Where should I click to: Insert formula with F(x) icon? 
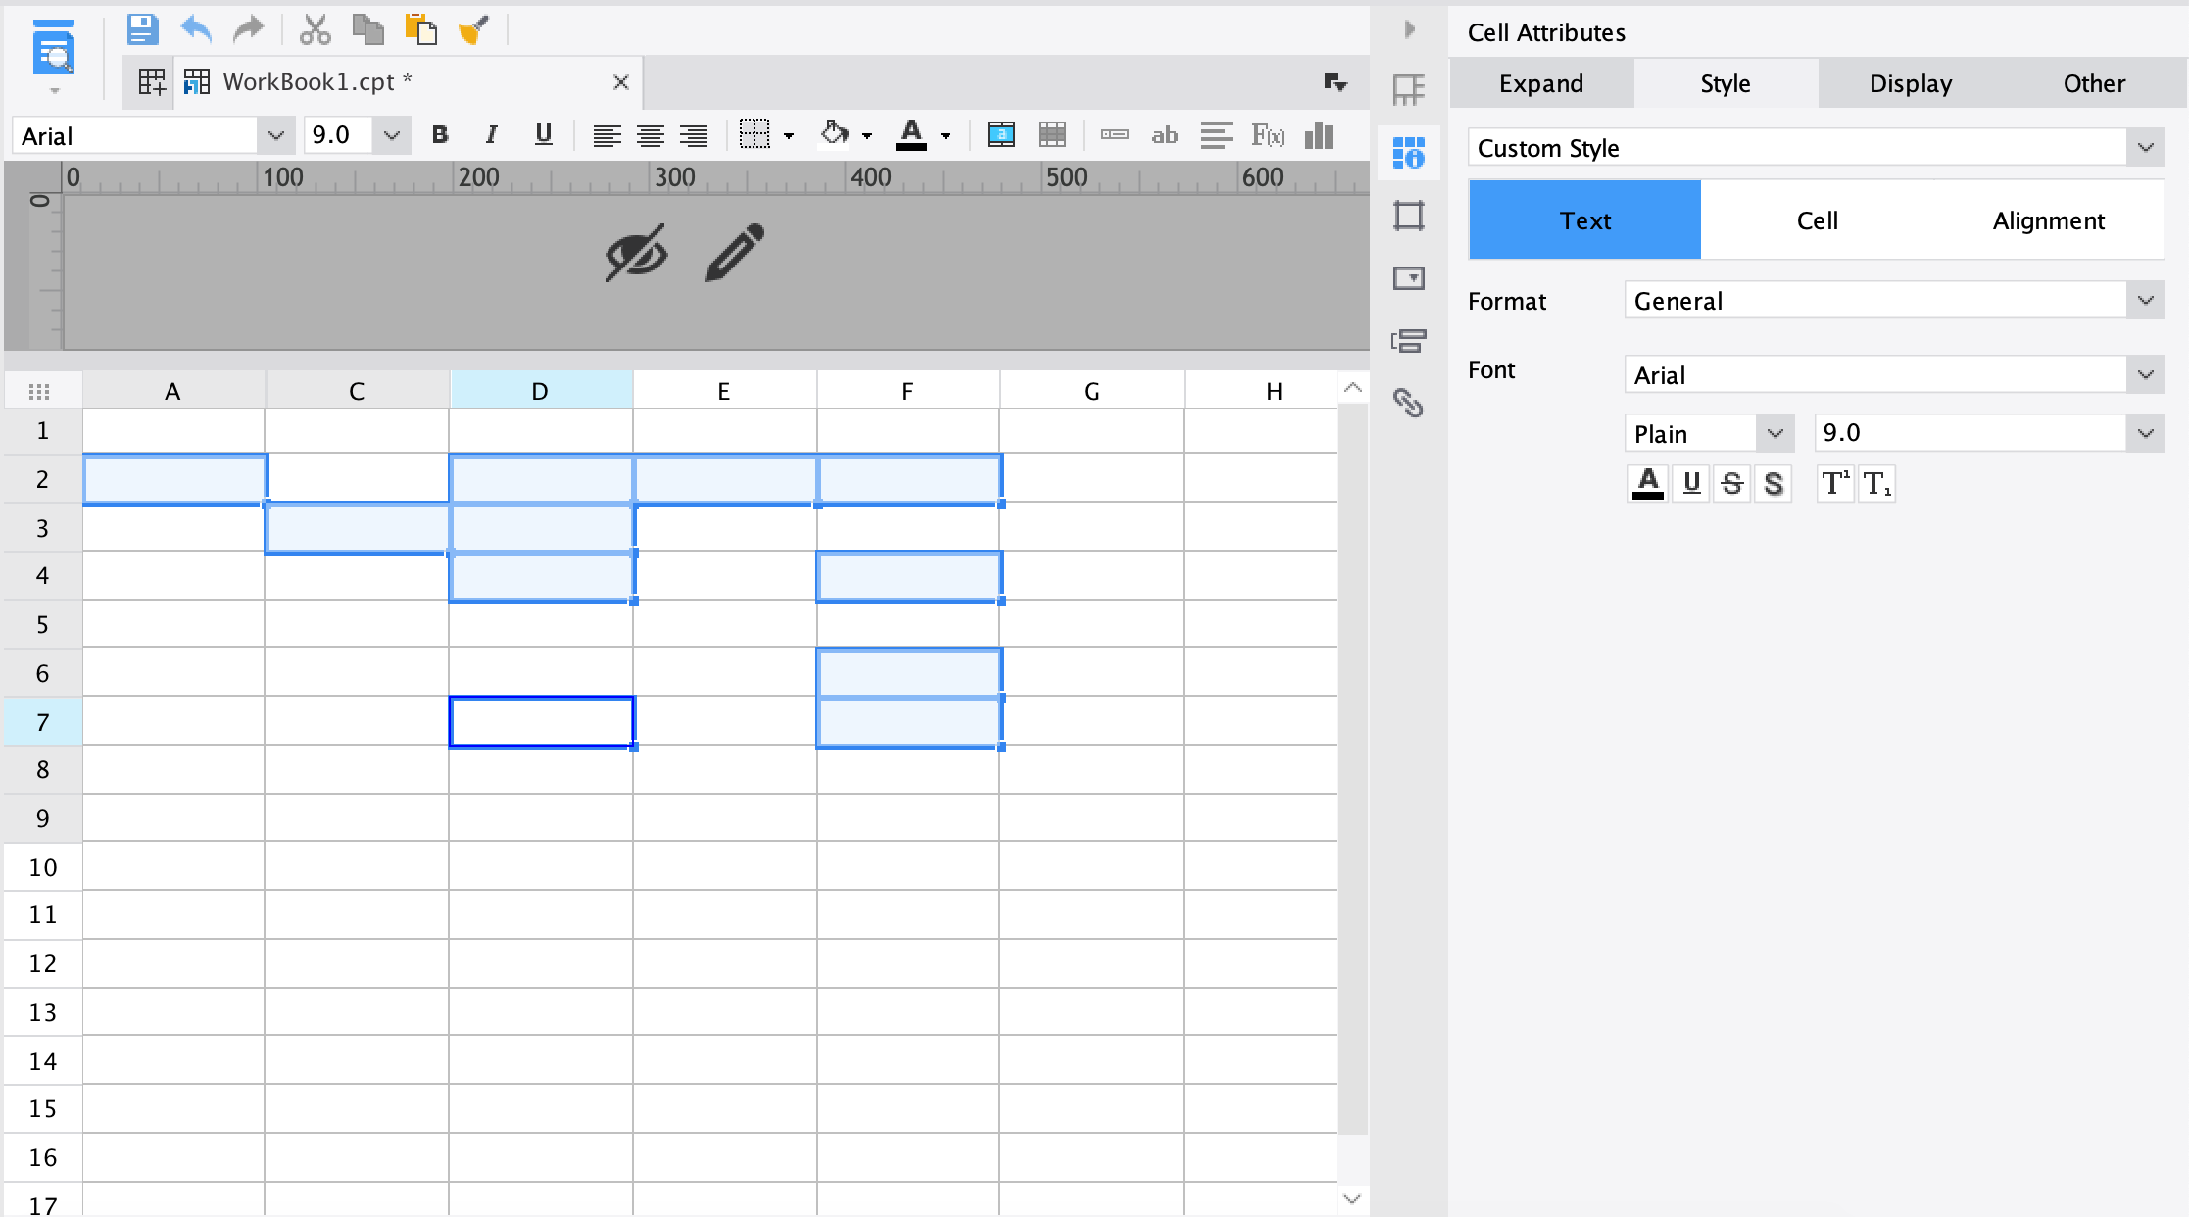[1267, 135]
